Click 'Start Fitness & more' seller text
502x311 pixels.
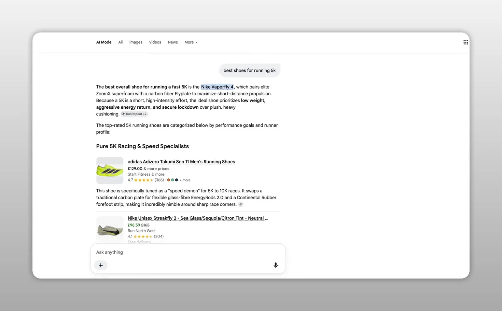(x=146, y=174)
